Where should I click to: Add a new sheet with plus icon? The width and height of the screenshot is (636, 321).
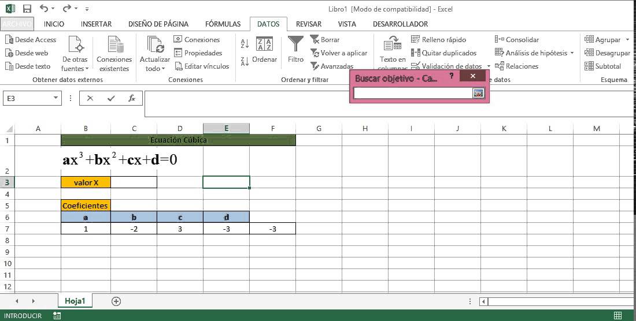(116, 301)
